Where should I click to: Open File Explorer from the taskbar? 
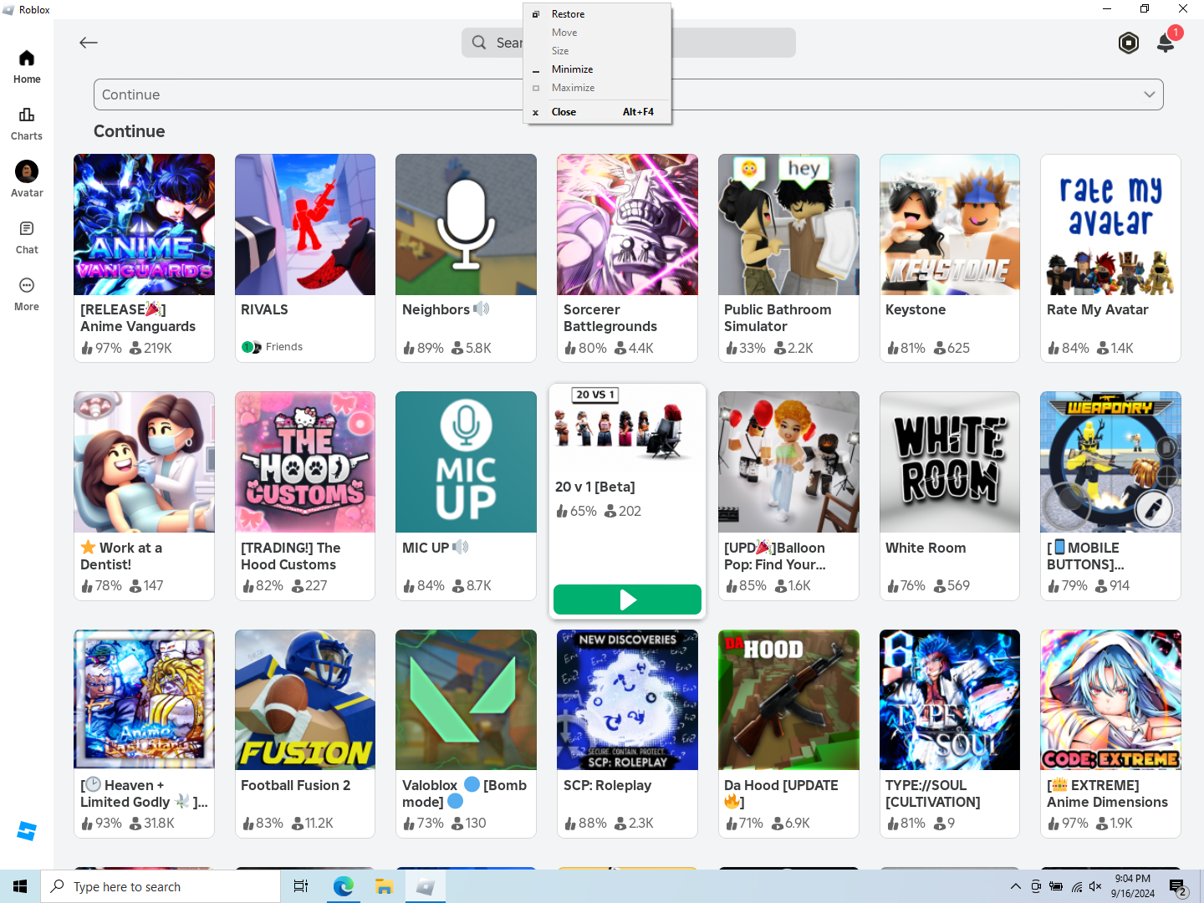384,886
